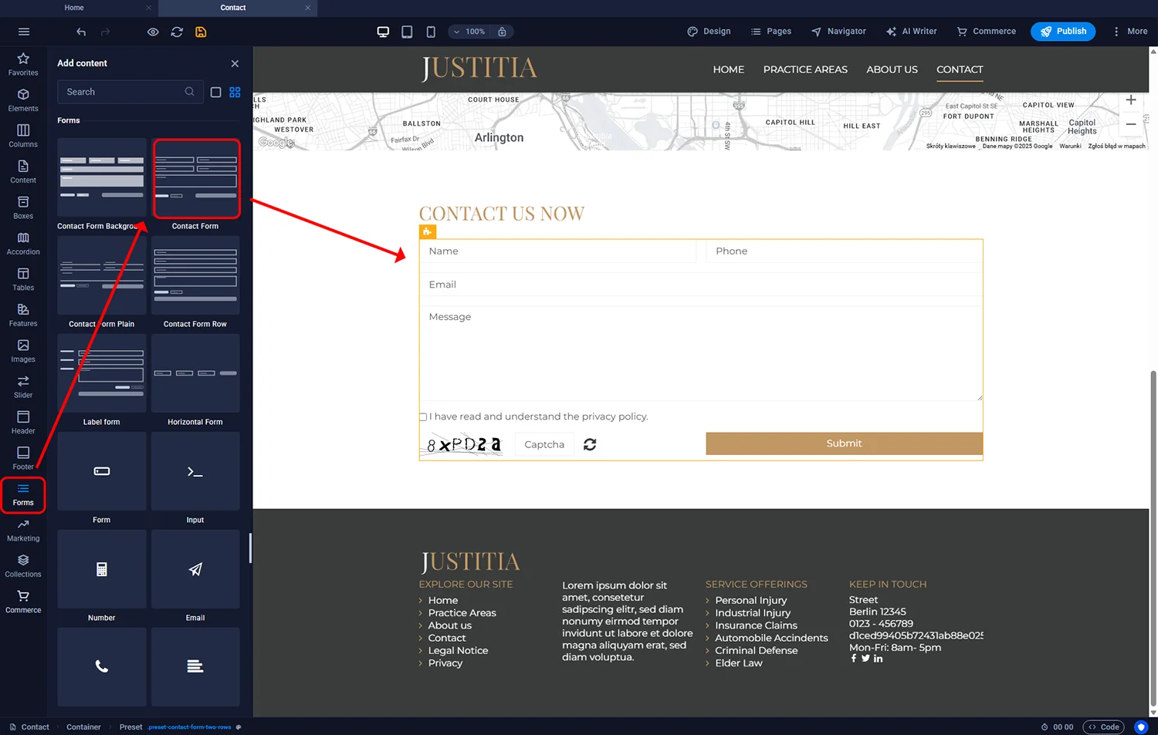Switch to desktop viewport

click(x=383, y=32)
